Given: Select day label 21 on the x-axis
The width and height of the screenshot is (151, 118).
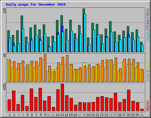Looking at the screenshot, I should pyautogui.click(x=97, y=115).
